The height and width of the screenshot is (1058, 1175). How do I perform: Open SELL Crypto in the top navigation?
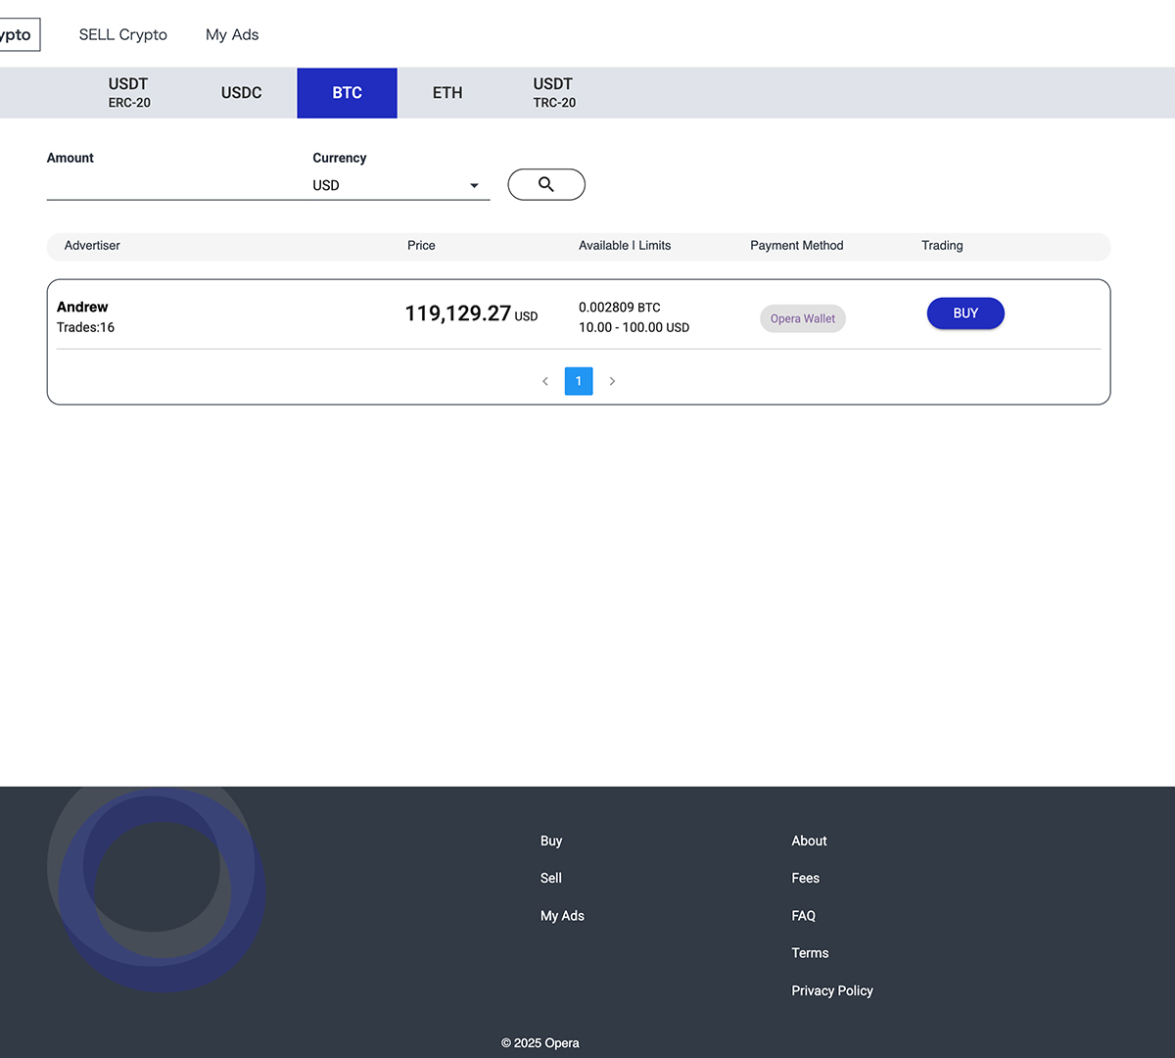122,34
